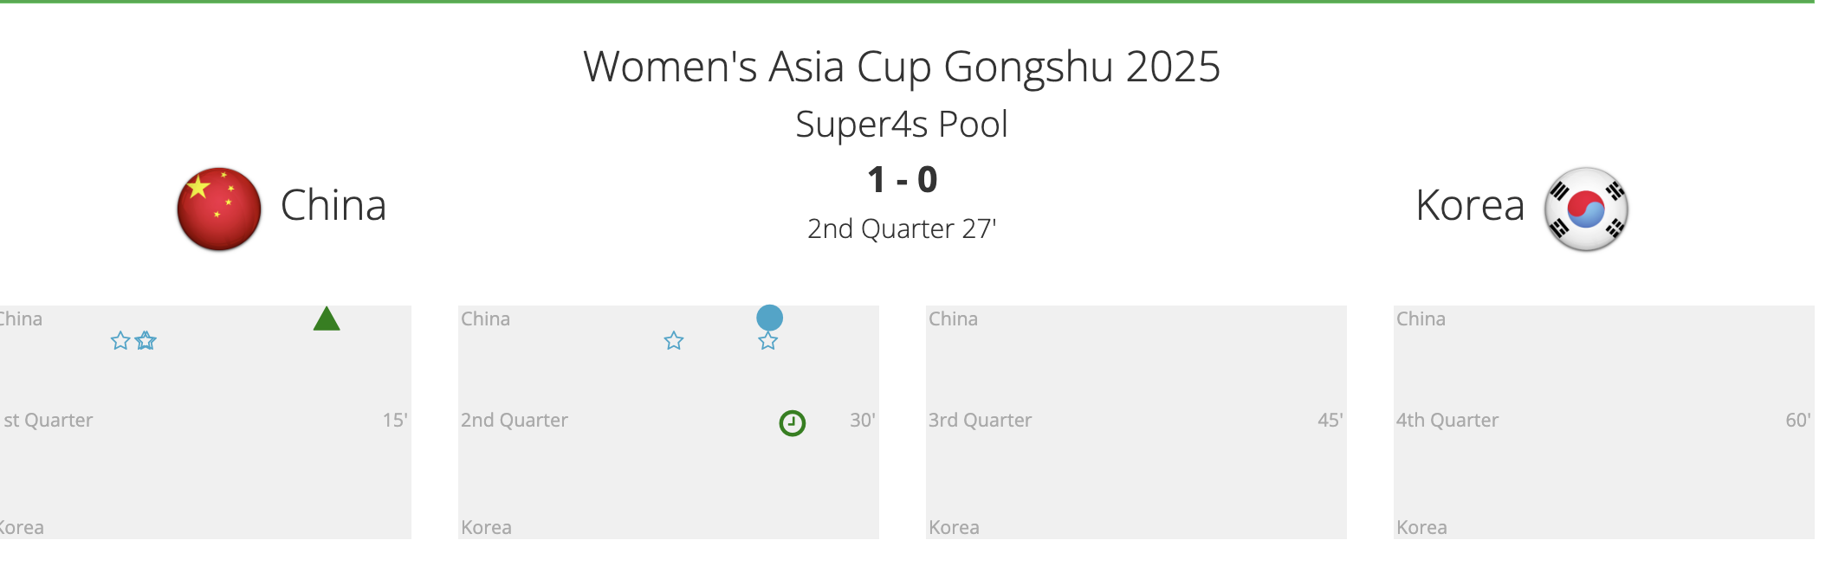Click the star beneath the blue circle

pyautogui.click(x=768, y=341)
